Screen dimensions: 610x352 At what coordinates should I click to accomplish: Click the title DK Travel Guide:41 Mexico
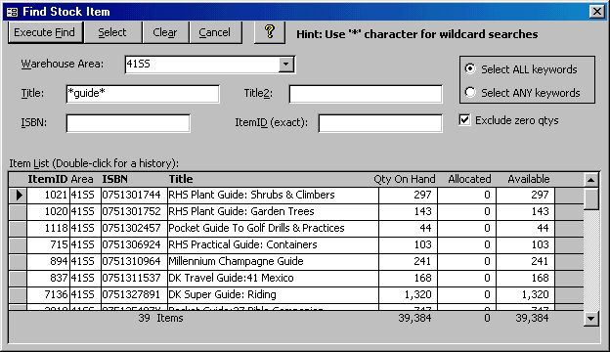pyautogui.click(x=231, y=279)
